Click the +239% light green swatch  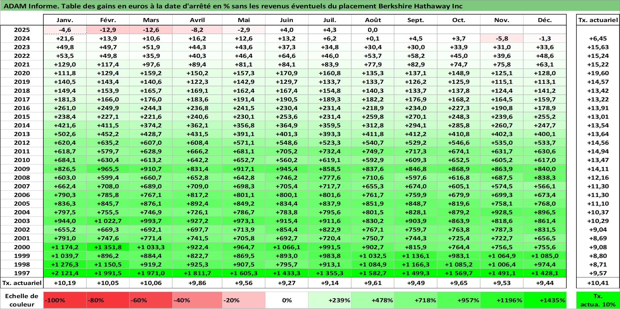[x=330, y=300]
